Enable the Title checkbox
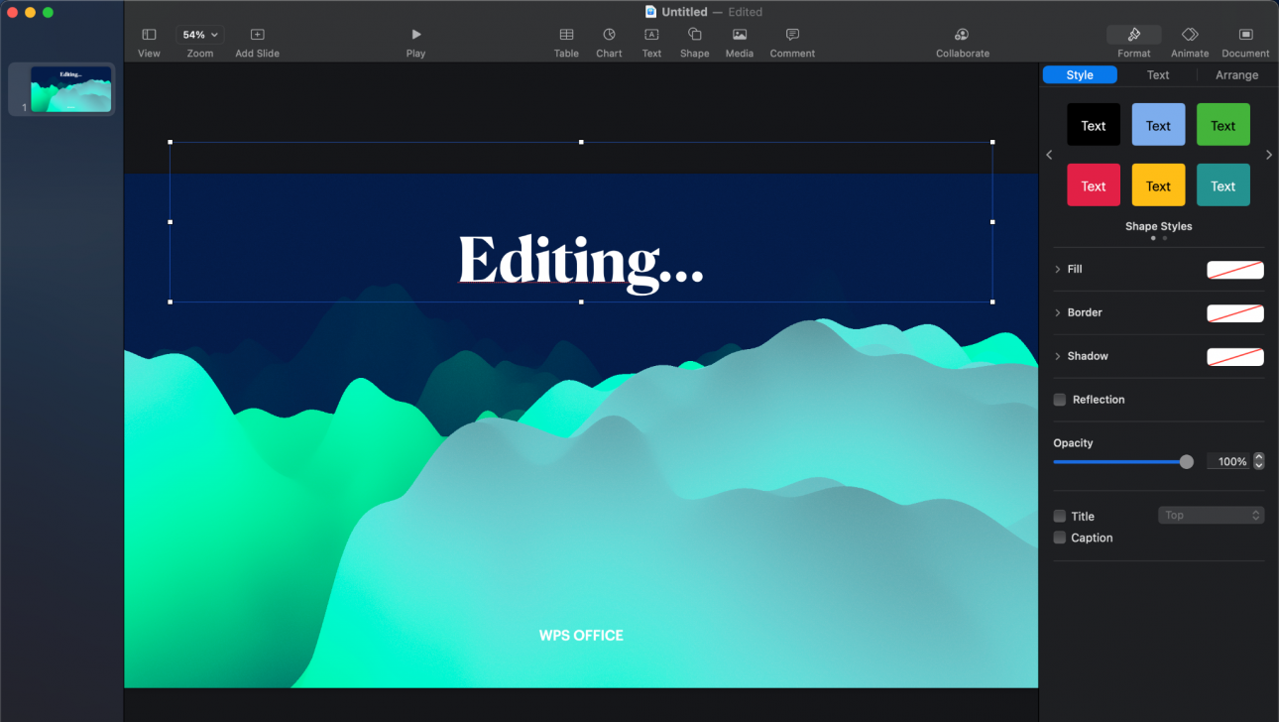 pyautogui.click(x=1059, y=516)
